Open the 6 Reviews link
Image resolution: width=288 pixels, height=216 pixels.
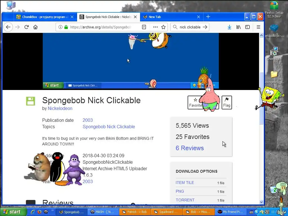[x=190, y=148]
